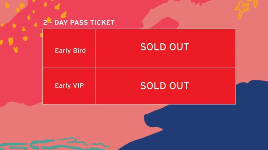Click the vertical divider beside the Early Bird label
This screenshot has height=150, width=268.
tap(95, 48)
